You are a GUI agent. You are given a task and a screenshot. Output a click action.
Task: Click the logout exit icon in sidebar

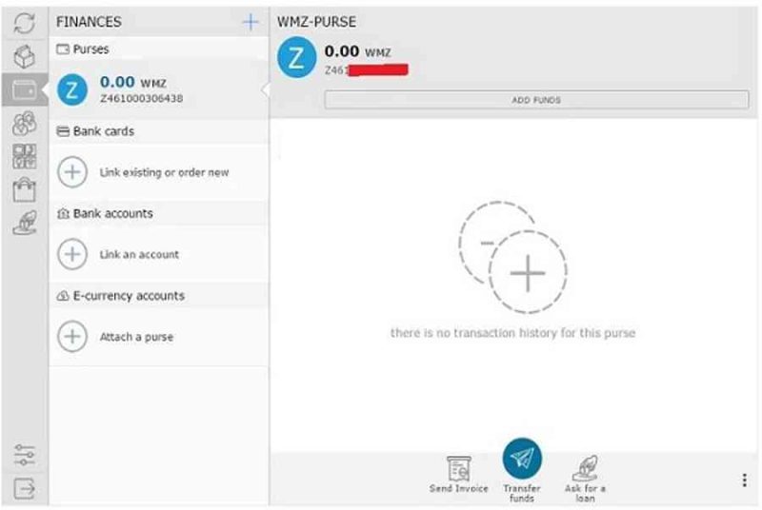click(x=25, y=488)
